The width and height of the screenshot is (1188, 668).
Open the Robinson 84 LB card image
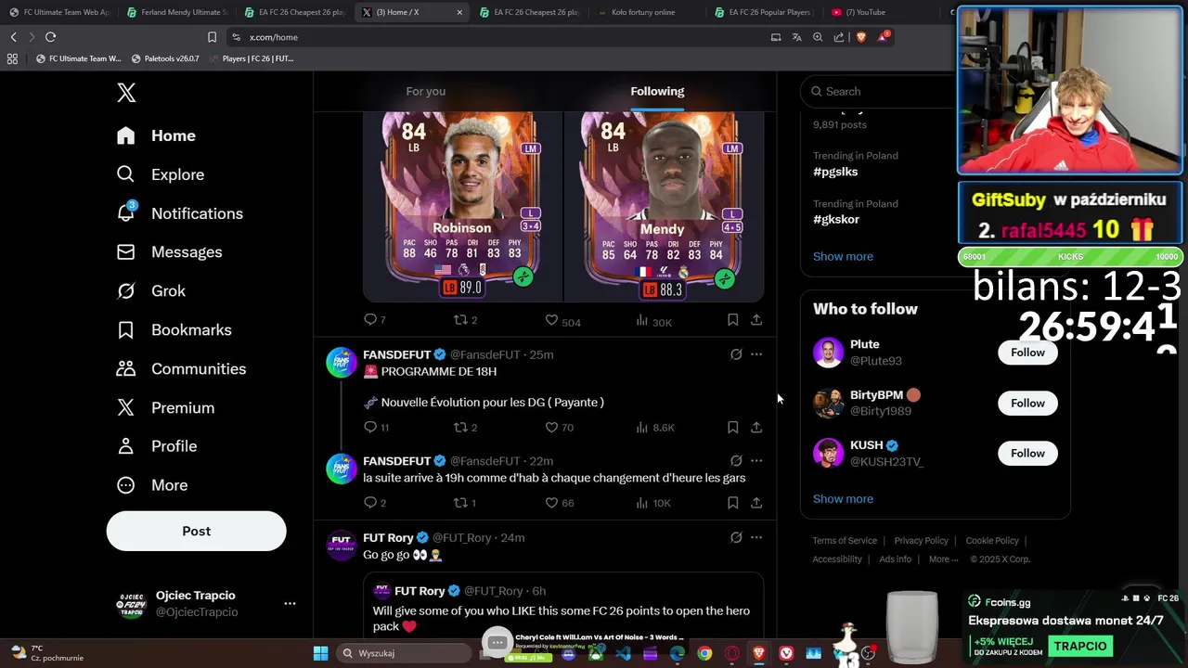[462, 206]
